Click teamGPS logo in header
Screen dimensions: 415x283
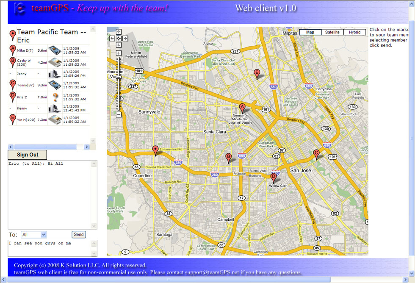click(x=20, y=8)
